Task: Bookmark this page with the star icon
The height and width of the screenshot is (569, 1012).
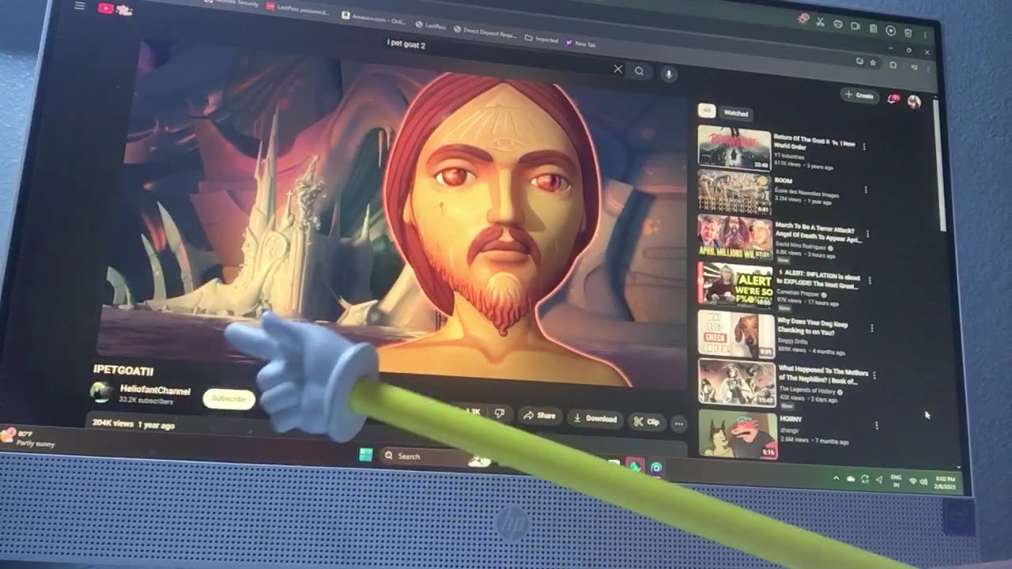Action: click(873, 62)
